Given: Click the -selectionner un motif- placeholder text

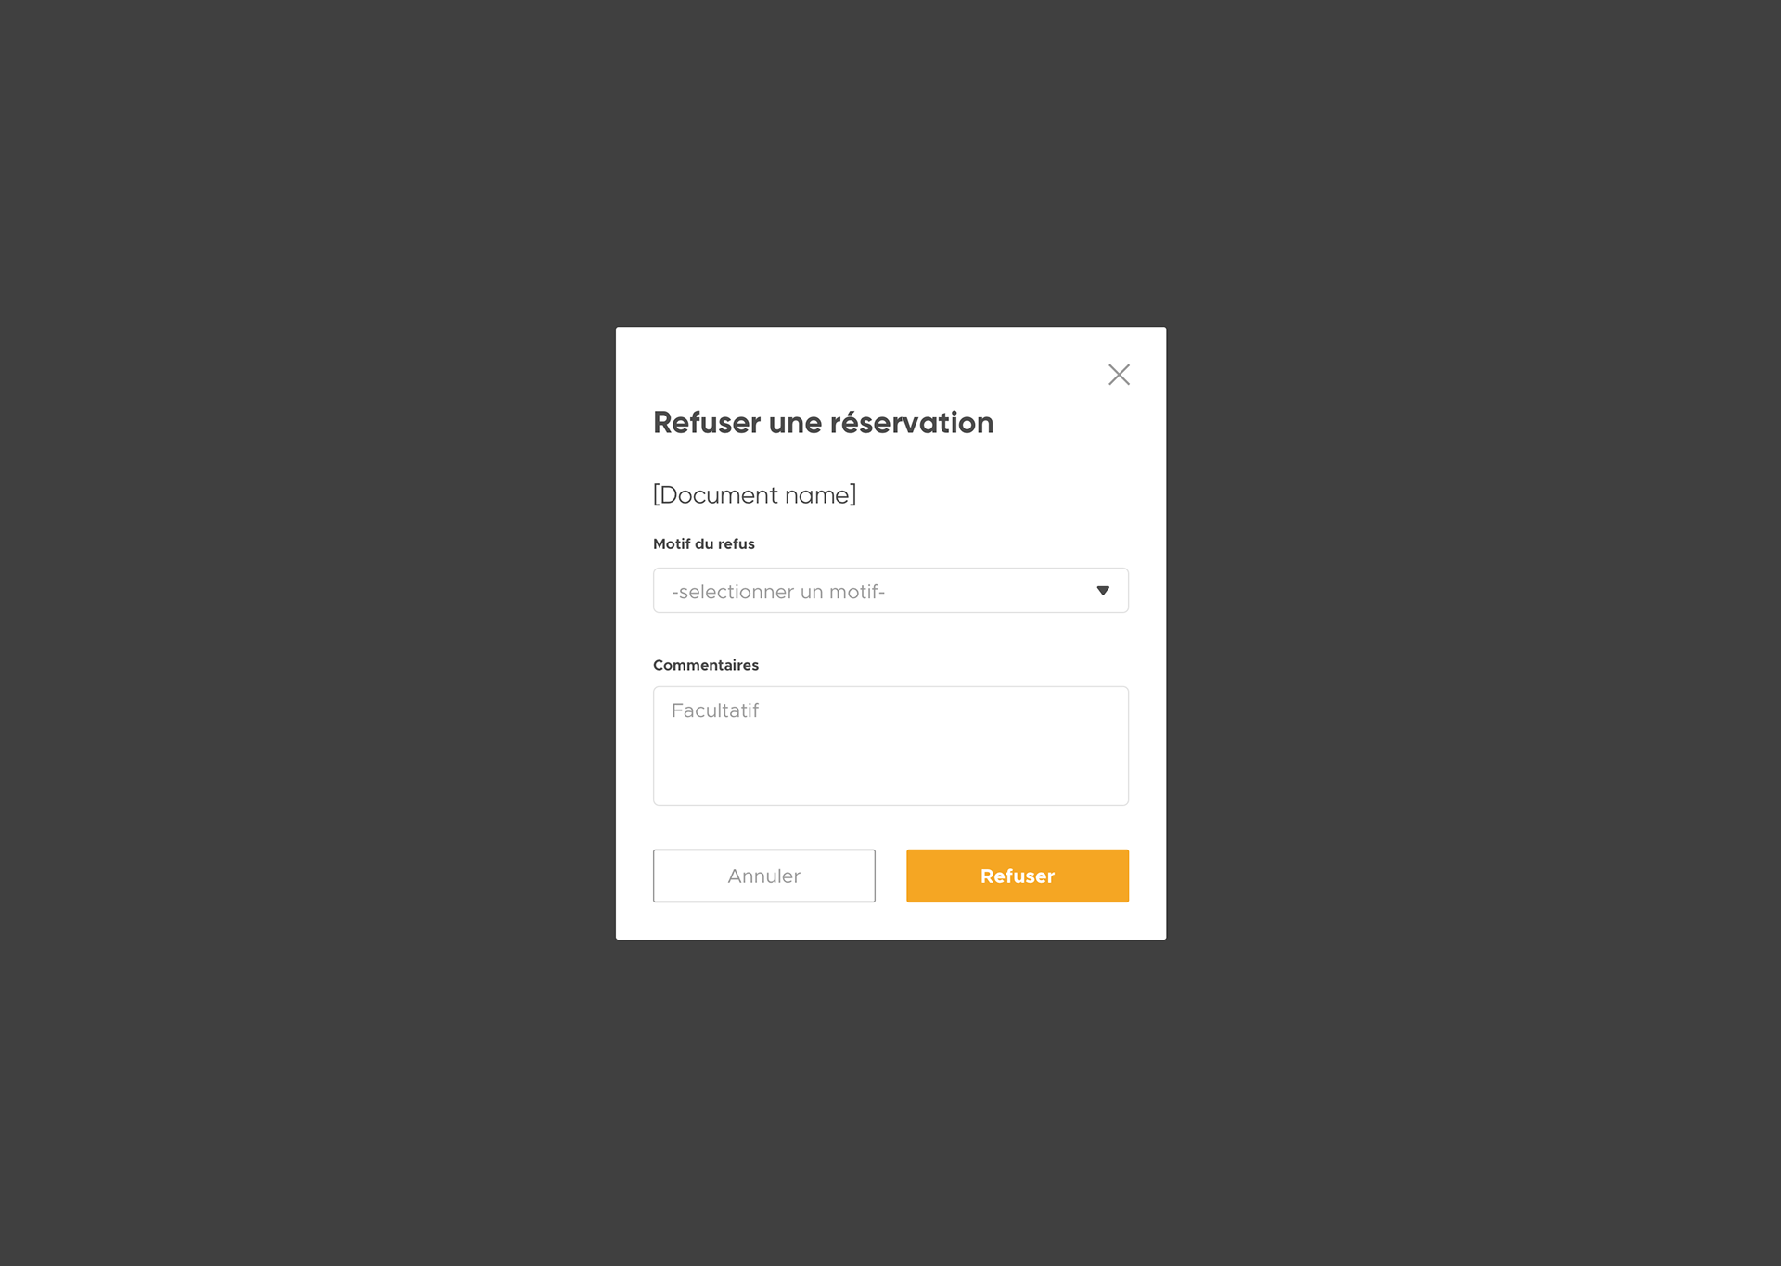Looking at the screenshot, I should point(778,592).
